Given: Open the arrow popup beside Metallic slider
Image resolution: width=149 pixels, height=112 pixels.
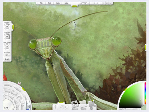Looking at the screenshot, I should tap(139, 109).
